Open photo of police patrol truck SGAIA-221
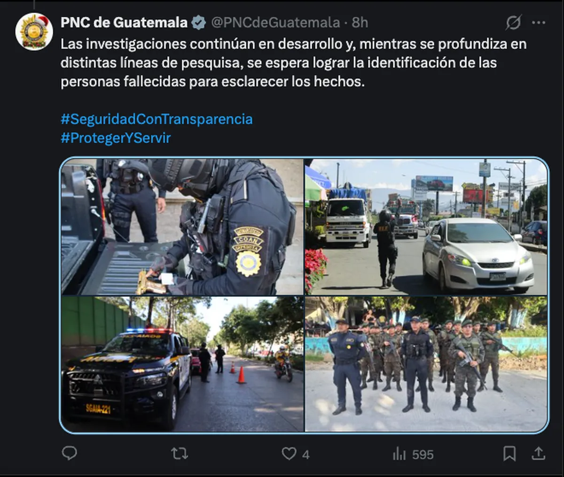 (182, 364)
